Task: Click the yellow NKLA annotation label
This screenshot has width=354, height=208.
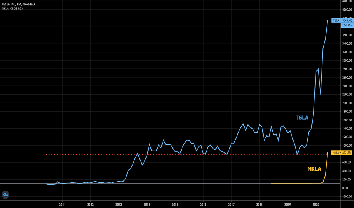Action: click(x=314, y=169)
